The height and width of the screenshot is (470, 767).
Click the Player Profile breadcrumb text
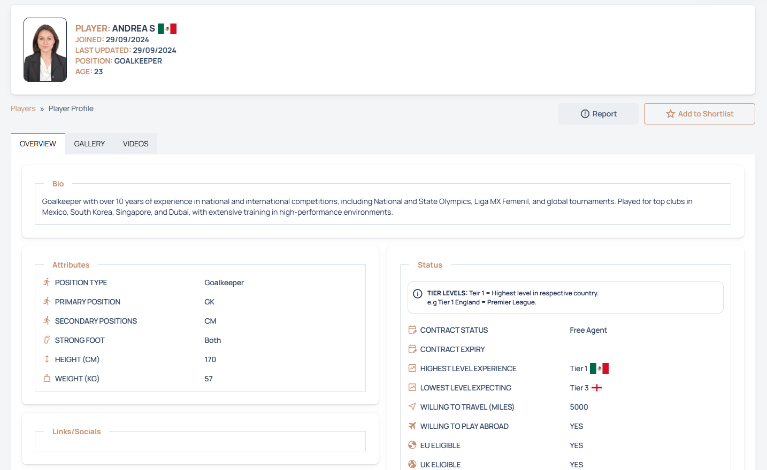point(71,108)
